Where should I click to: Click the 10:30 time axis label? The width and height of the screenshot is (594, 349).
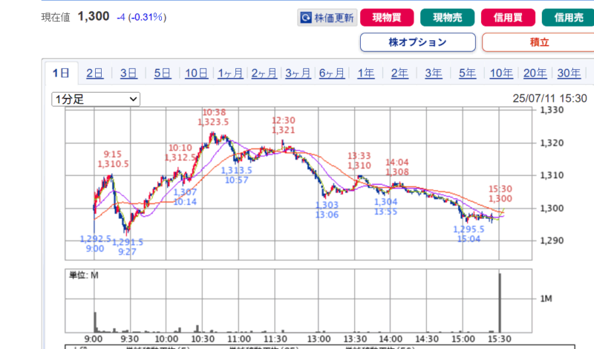(x=203, y=339)
